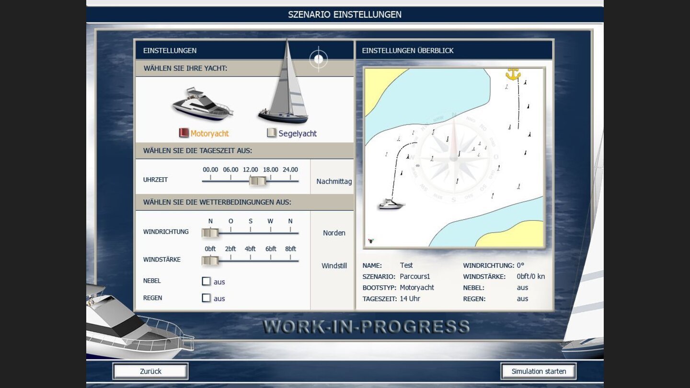Tick the Motoryacht radio box
Image resolution: width=690 pixels, height=388 pixels.
(x=184, y=133)
